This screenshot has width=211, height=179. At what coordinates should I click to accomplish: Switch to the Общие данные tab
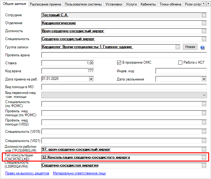coord(15,4)
